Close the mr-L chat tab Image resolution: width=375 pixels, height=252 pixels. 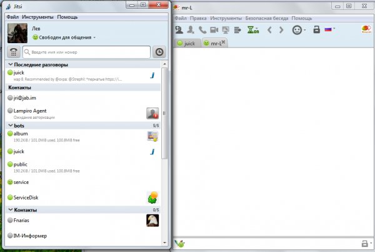[x=223, y=42]
